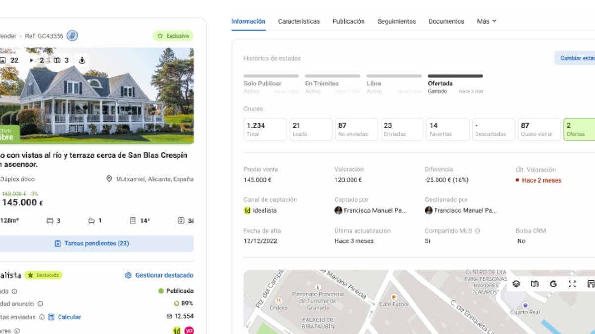Expand the Más dropdown menu

486,21
